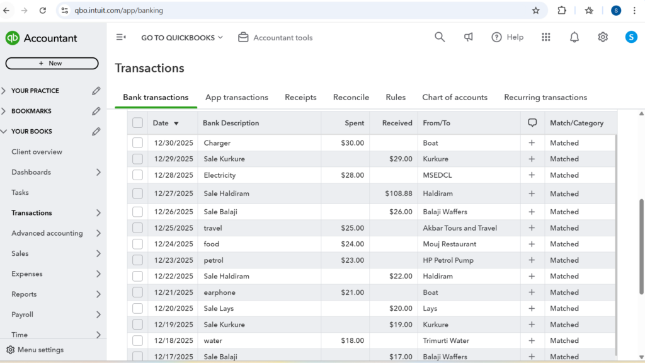The width and height of the screenshot is (645, 363).
Task: Switch to the Rules tab
Action: tap(396, 98)
